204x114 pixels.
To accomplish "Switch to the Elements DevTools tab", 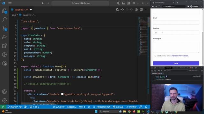I will pyautogui.click(x=161, y=68).
